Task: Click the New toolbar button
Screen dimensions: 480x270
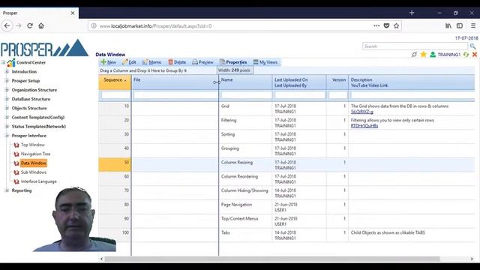Action: pyautogui.click(x=108, y=62)
